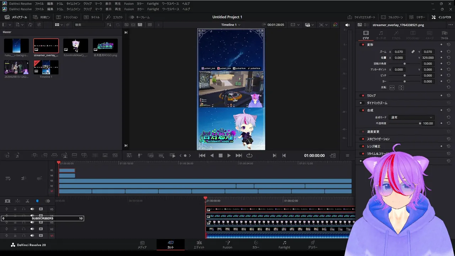Viewport: 455px width, 256px height.
Task: Click the Place on Top edit icon
Action: point(74,155)
